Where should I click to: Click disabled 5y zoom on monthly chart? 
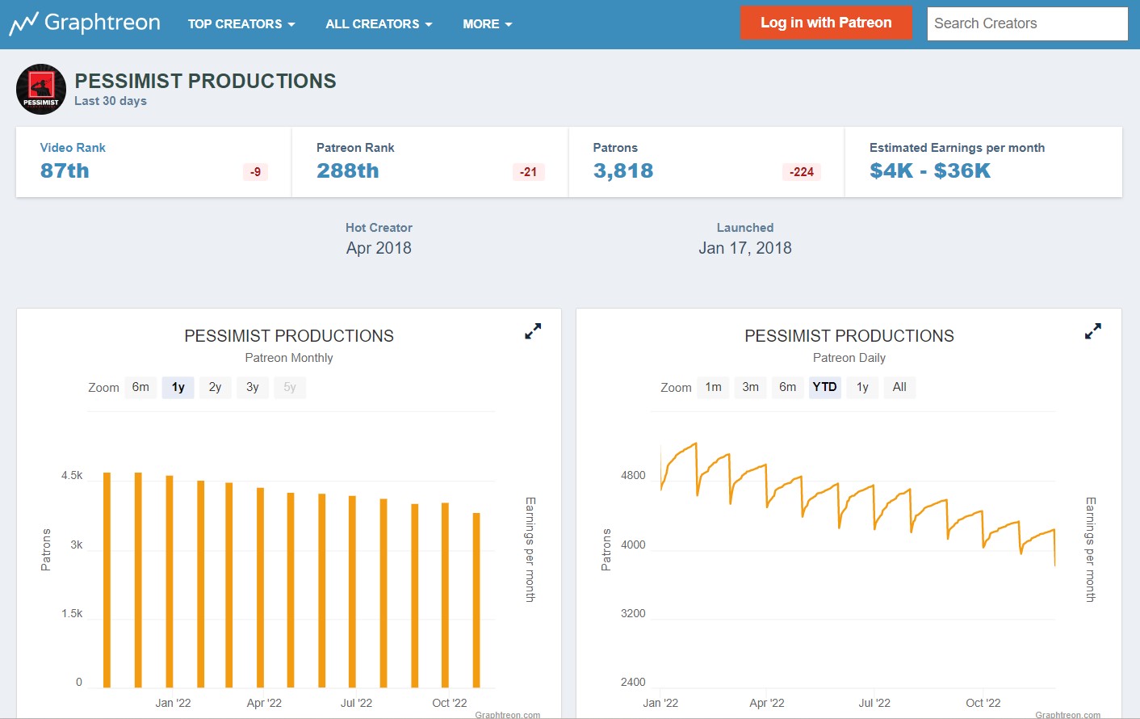pos(290,387)
